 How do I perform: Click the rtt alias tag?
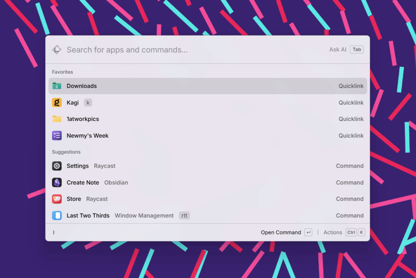click(x=184, y=215)
